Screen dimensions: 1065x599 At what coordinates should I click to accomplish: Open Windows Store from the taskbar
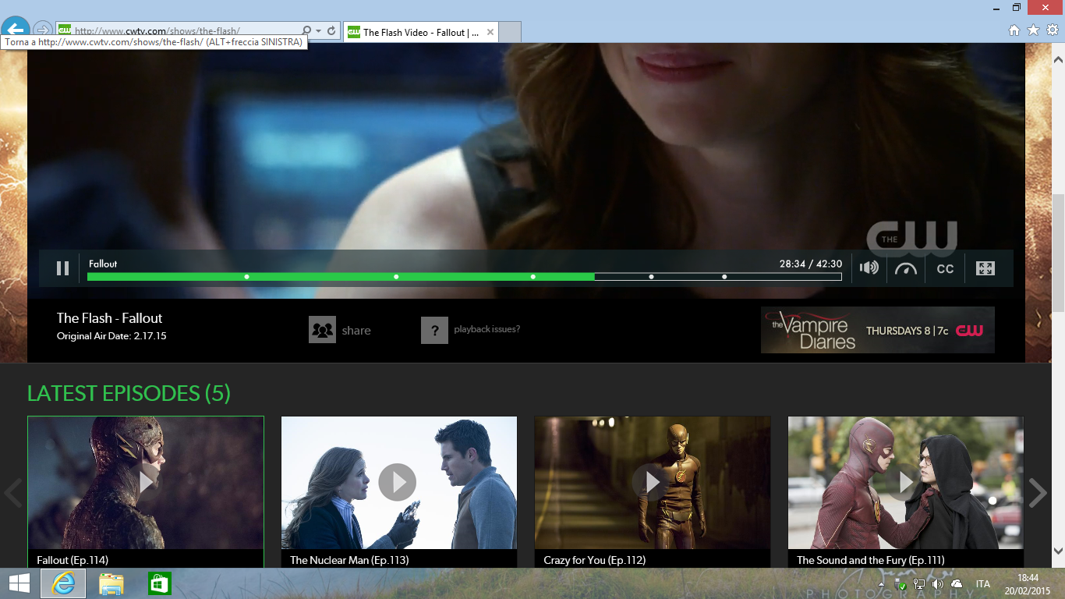pyautogui.click(x=159, y=583)
